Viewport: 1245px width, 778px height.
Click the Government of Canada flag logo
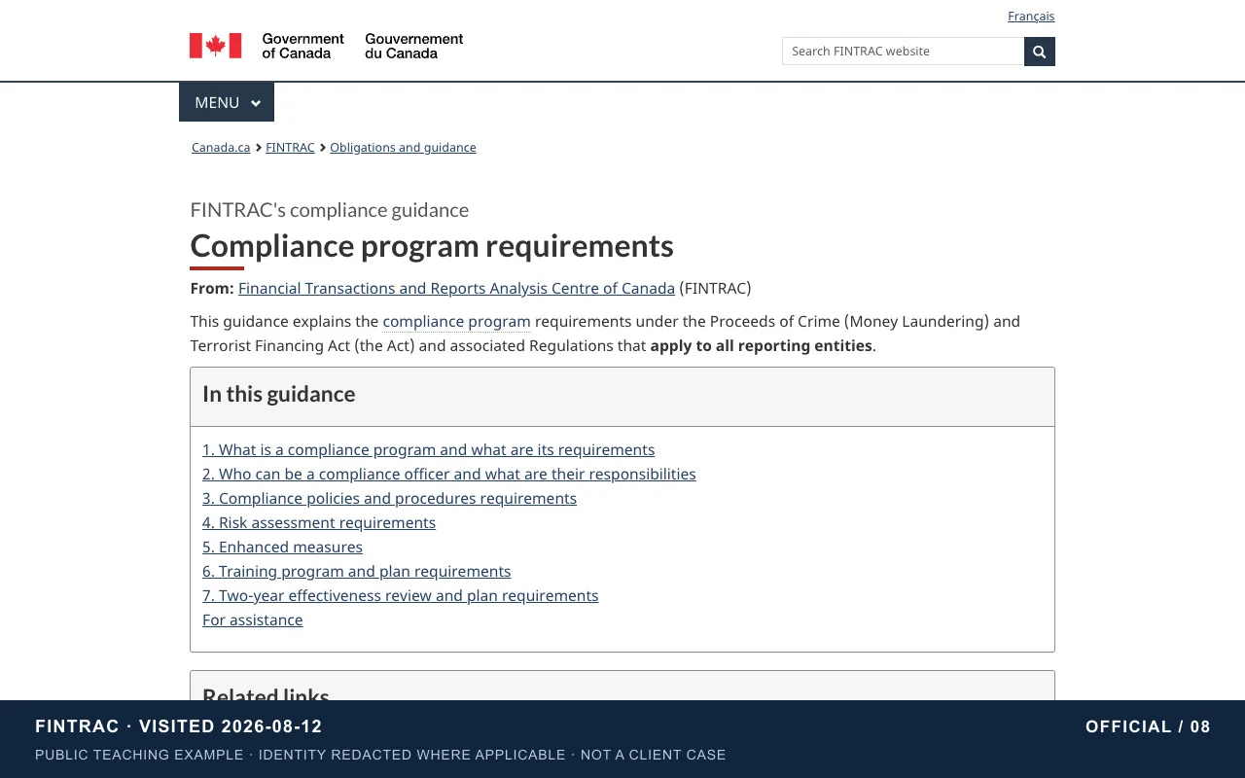(216, 46)
